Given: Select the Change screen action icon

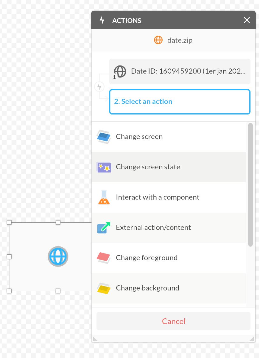Looking at the screenshot, I should tap(104, 137).
